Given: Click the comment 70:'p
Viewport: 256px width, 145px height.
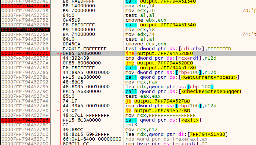Looking at the screenshot, I should click(249, 11).
